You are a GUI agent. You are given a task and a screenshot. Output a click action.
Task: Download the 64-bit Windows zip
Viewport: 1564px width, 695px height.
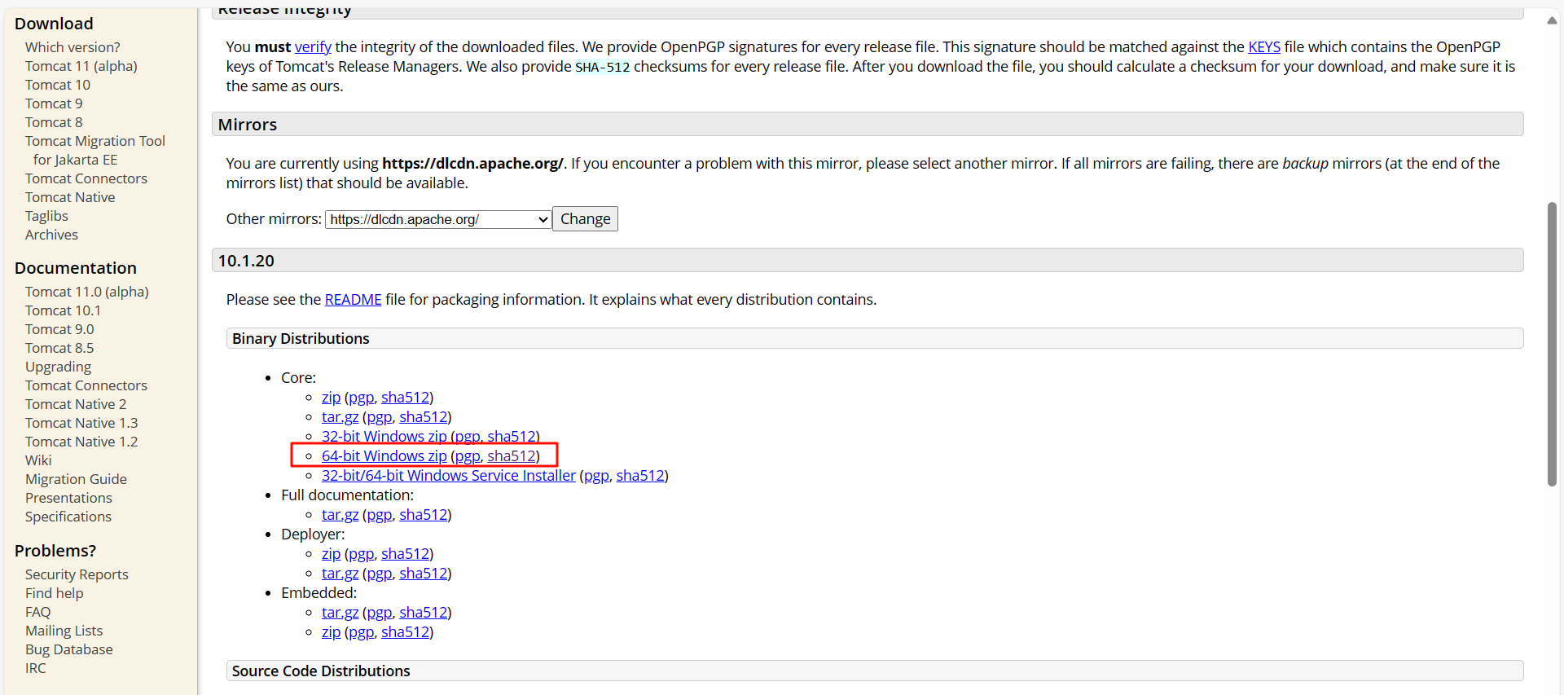pyautogui.click(x=384, y=456)
